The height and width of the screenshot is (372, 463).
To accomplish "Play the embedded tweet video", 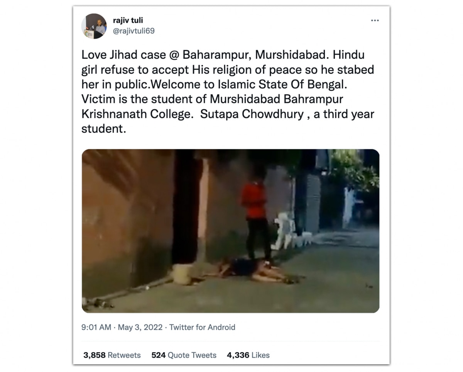I will 230,231.
